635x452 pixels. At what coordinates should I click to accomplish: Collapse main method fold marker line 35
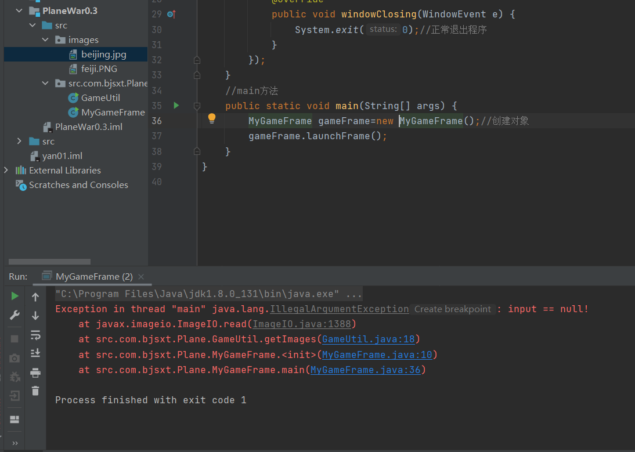tap(197, 106)
